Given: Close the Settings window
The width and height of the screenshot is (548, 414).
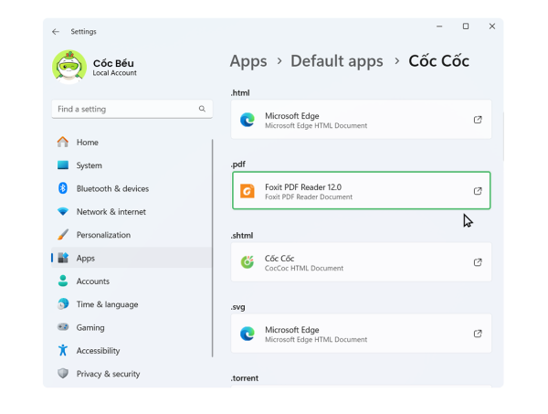Looking at the screenshot, I should click(492, 27).
